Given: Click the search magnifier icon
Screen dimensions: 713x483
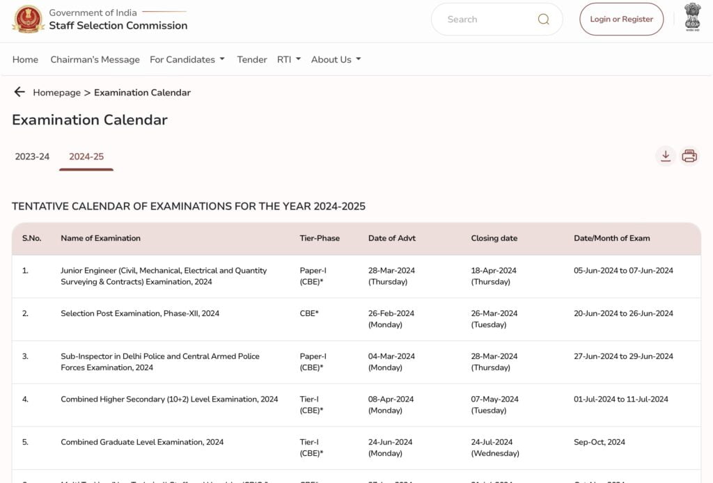Looking at the screenshot, I should tap(543, 19).
